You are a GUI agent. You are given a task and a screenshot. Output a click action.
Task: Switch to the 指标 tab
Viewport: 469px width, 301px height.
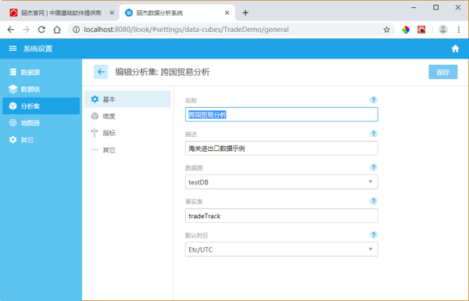pos(127,133)
